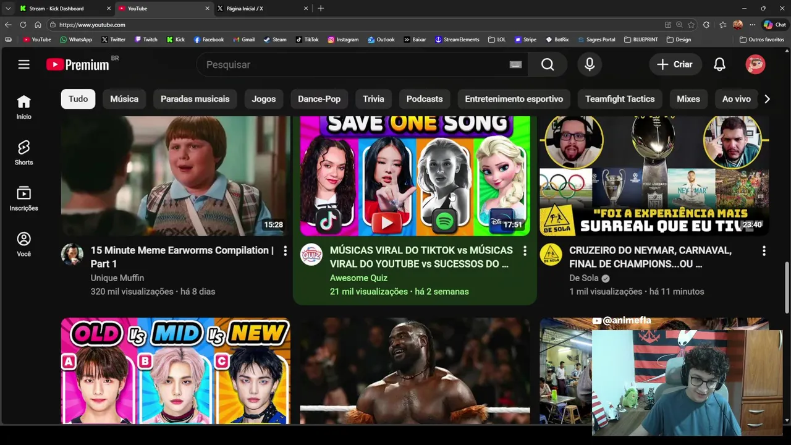Open Você in sidebar

[x=23, y=245]
